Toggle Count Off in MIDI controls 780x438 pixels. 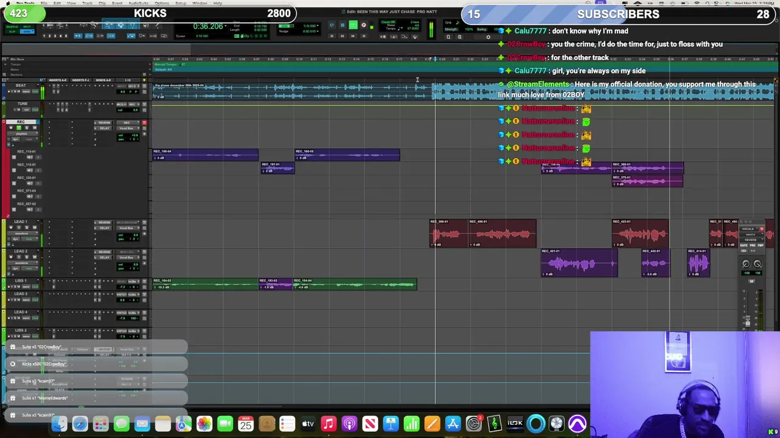point(388,22)
